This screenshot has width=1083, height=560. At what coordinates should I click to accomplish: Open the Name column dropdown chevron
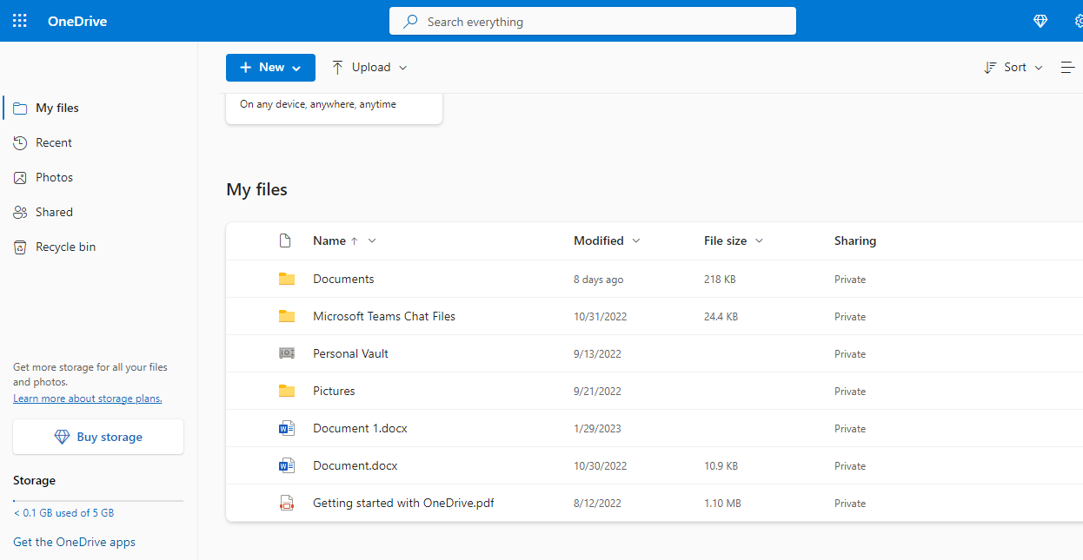372,241
